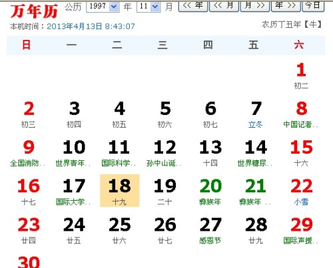The width and height of the screenshot is (333, 268).
Task: Select date 22 marked 小雪
Action: (301, 192)
